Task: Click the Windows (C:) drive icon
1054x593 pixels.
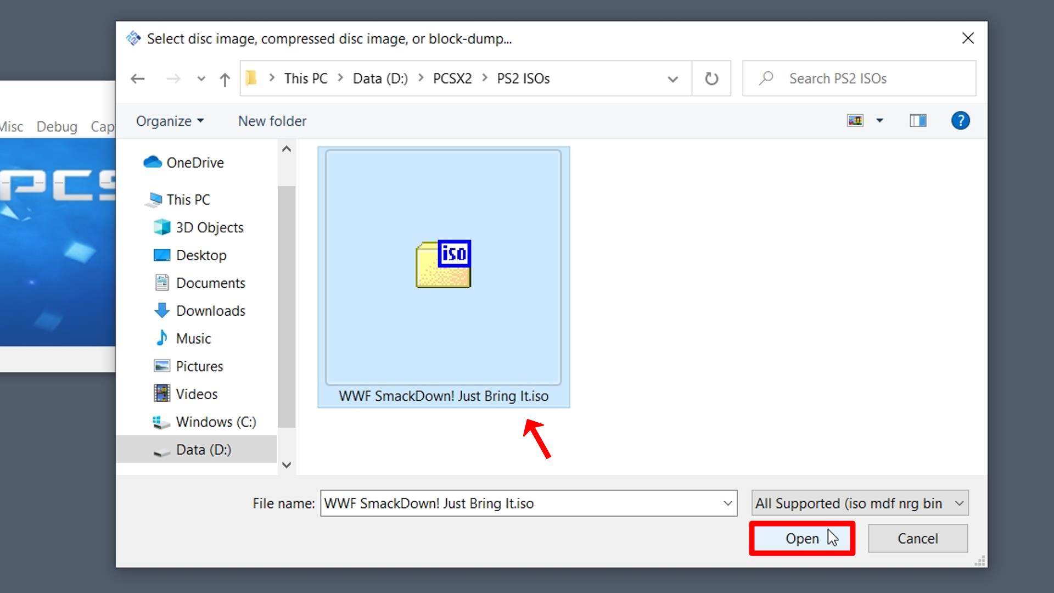Action: pyautogui.click(x=161, y=422)
